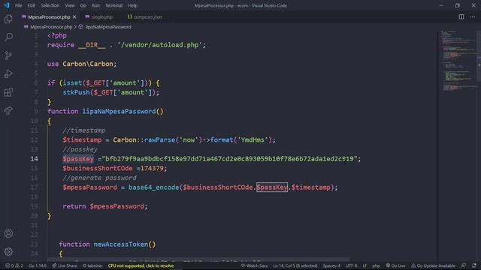Show errors and warnings in status bar
This screenshot has width=481, height=270.
(14, 265)
